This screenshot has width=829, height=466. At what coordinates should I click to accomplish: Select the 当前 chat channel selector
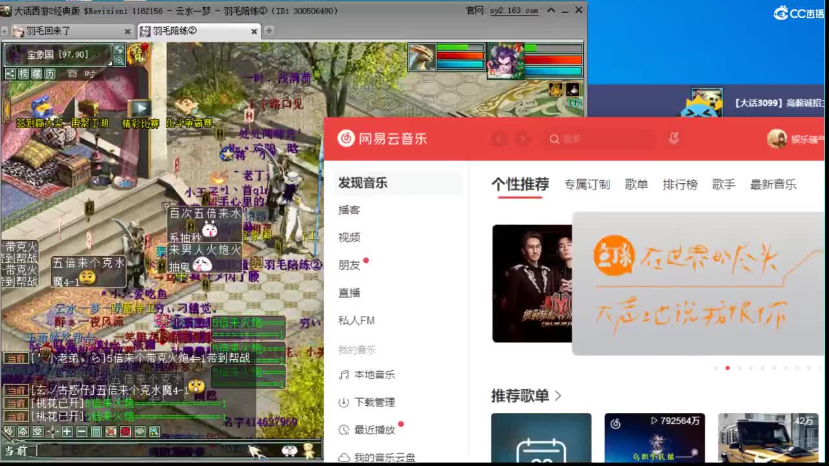(x=16, y=451)
